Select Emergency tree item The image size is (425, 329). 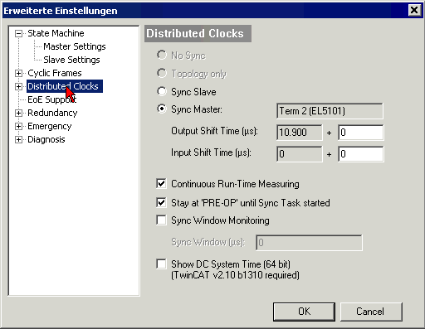(x=50, y=126)
